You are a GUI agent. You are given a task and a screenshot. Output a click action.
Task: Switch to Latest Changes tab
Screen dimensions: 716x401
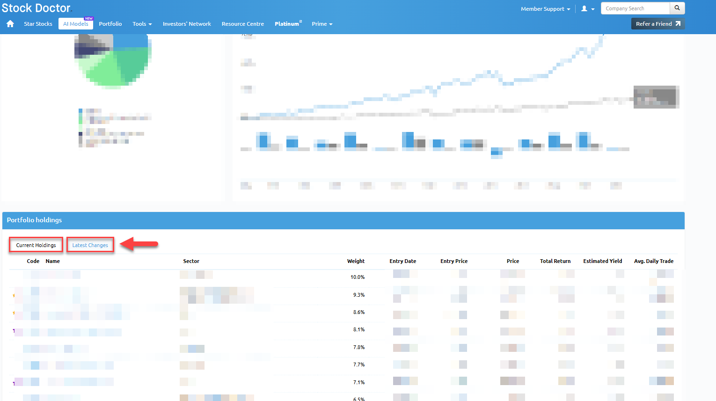point(90,245)
